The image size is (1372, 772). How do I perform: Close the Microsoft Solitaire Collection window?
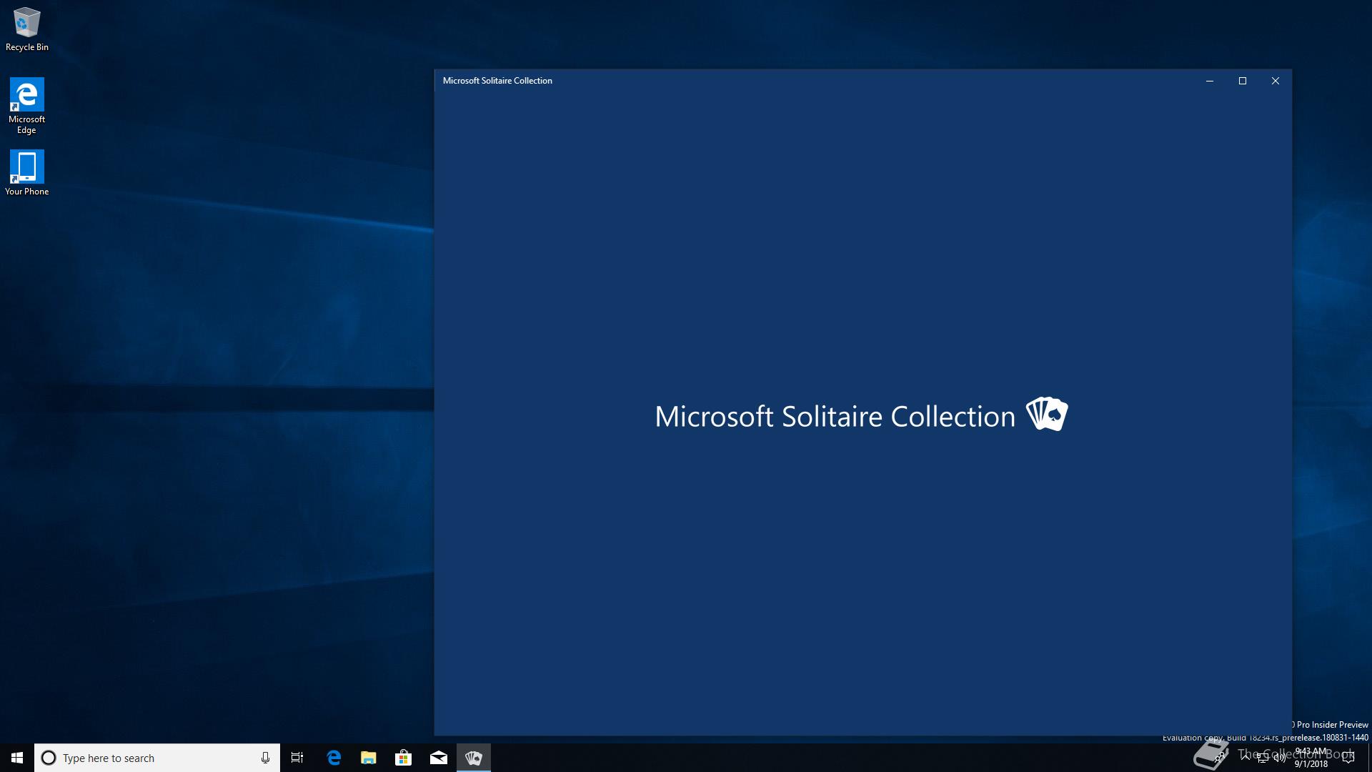tap(1276, 81)
